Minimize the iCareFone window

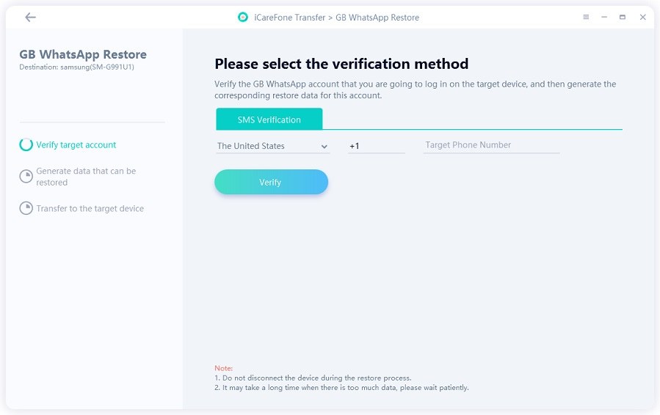[604, 18]
